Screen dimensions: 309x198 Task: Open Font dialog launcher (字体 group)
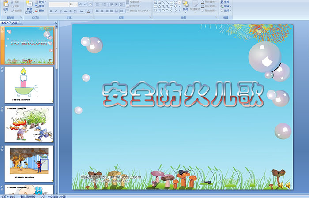tap(92, 17)
